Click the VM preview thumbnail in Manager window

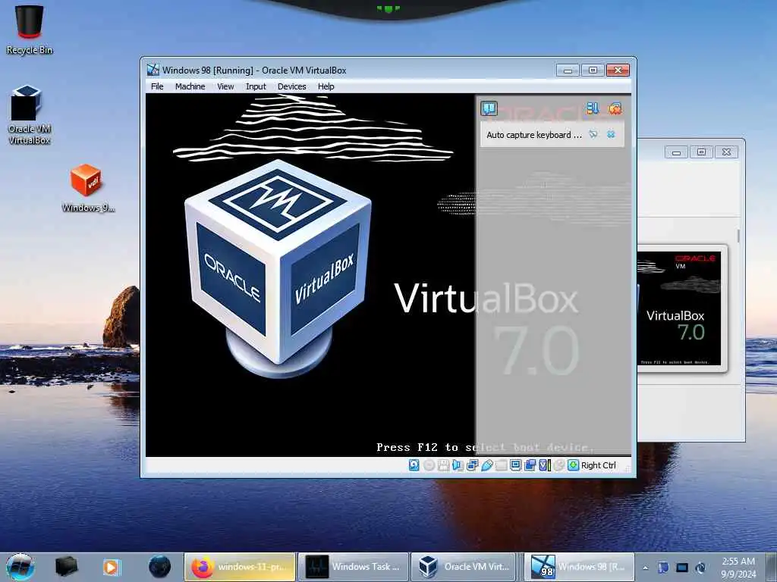679,308
